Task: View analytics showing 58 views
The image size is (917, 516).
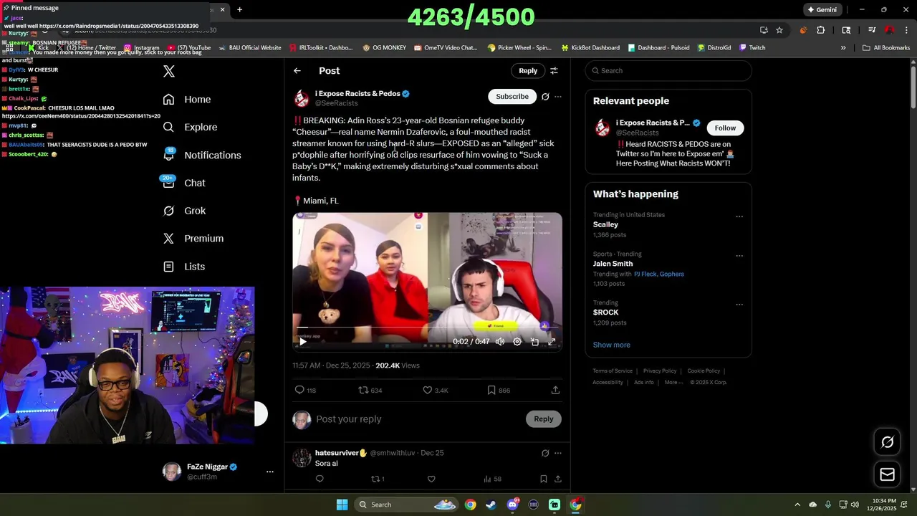Action: 492,479
